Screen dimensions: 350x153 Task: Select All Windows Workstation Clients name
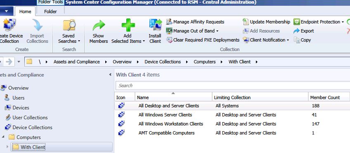click(x=171, y=124)
